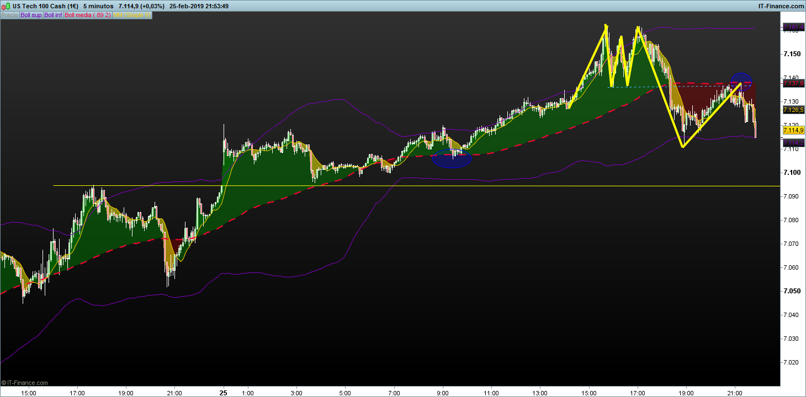Click the MM (Simple 9) label
Screen dimensions: 806x397
pos(131,15)
